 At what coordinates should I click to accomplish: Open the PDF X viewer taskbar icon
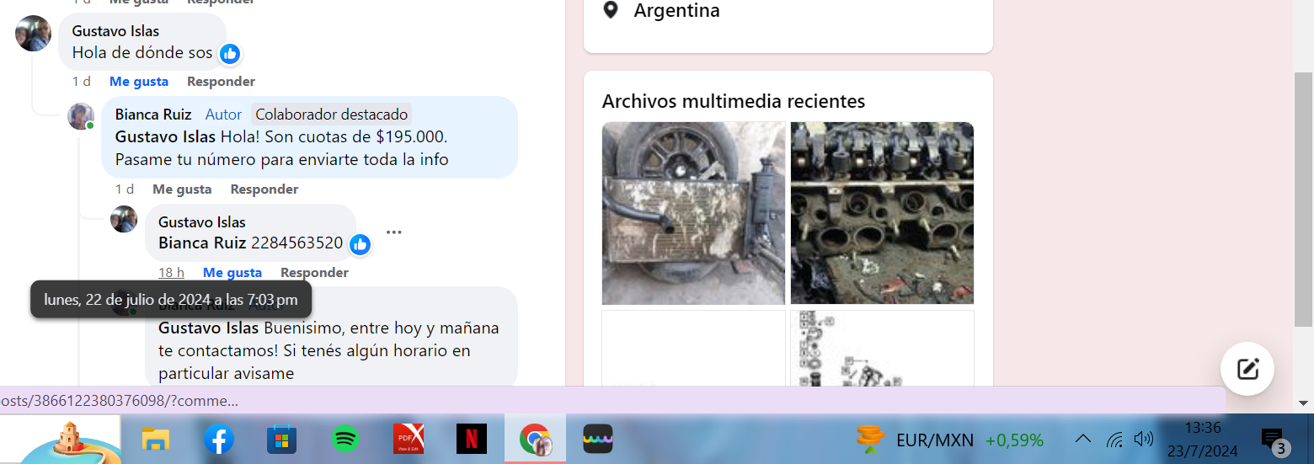click(x=409, y=439)
